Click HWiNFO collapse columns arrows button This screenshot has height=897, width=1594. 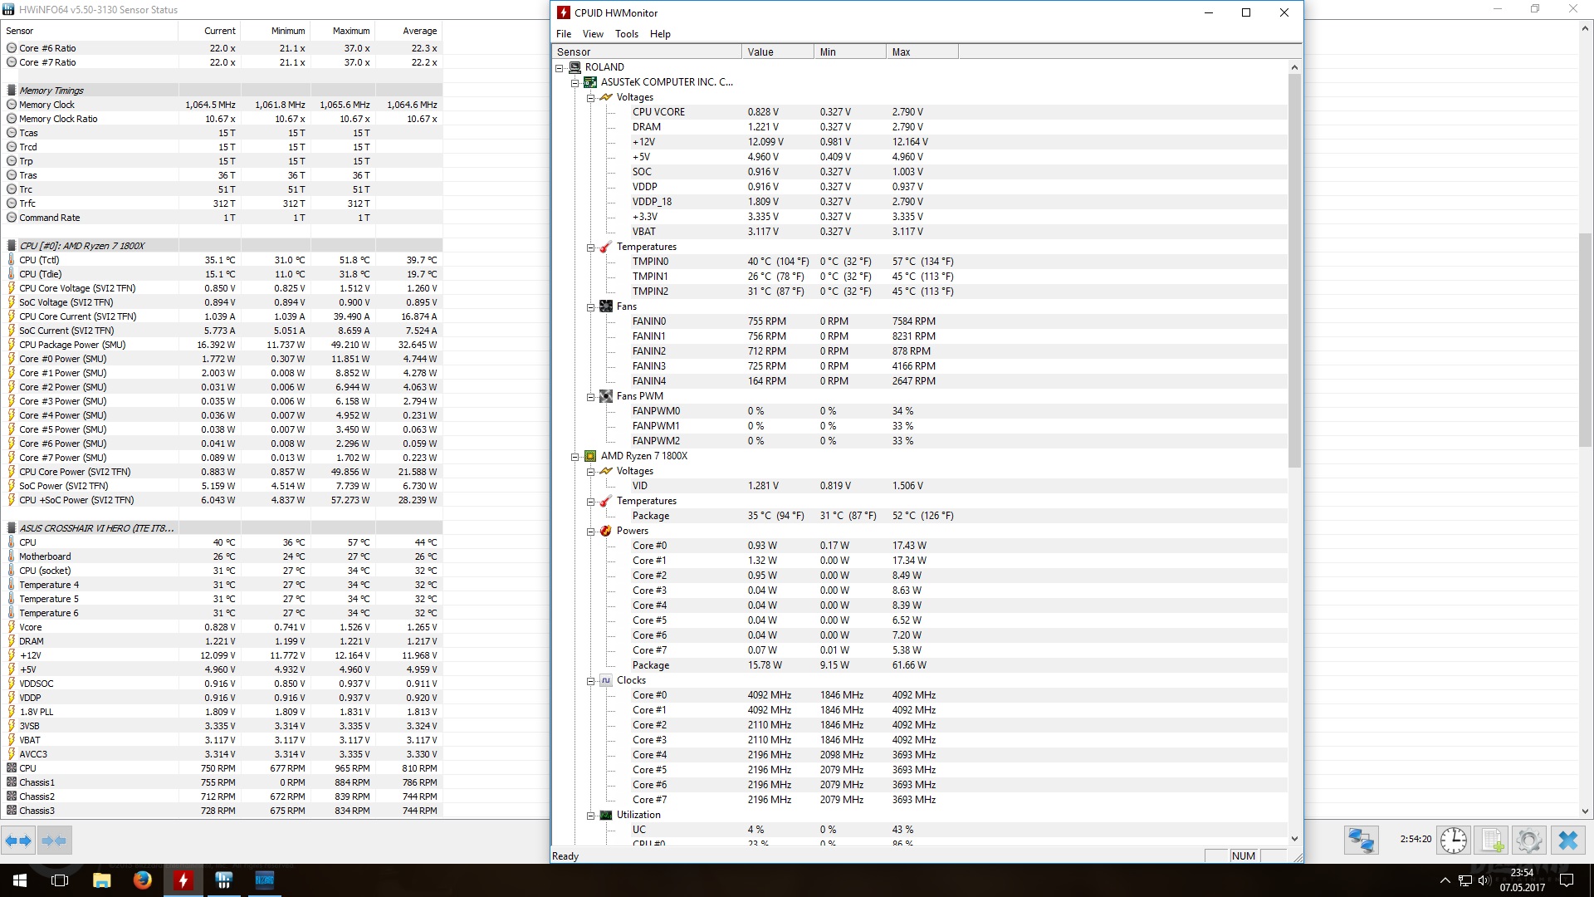(54, 841)
